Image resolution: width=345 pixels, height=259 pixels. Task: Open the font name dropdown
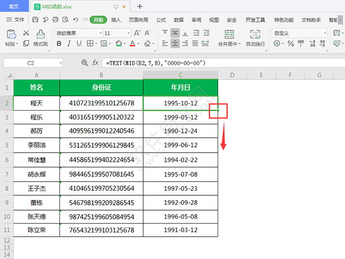click(x=100, y=33)
